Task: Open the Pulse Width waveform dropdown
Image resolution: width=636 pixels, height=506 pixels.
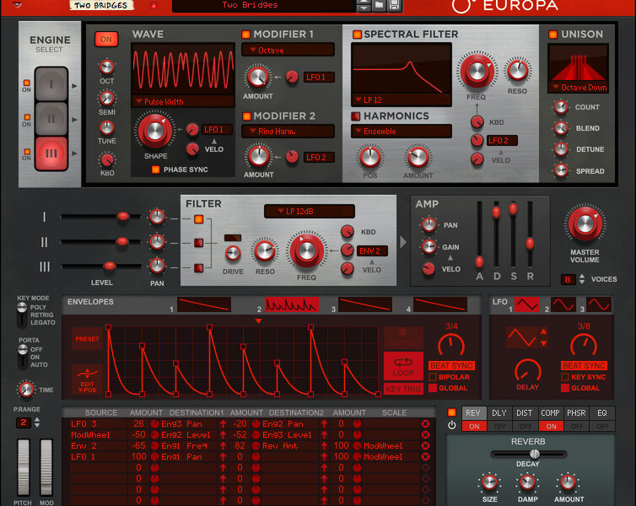Action: [x=183, y=101]
